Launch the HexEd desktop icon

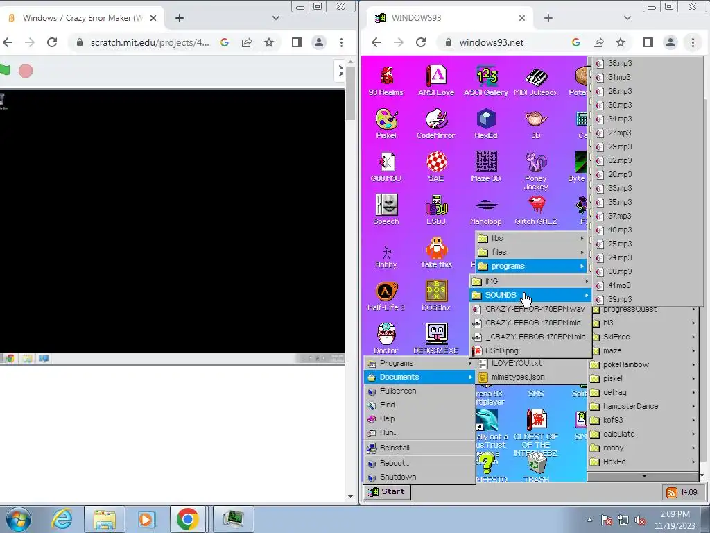486,124
